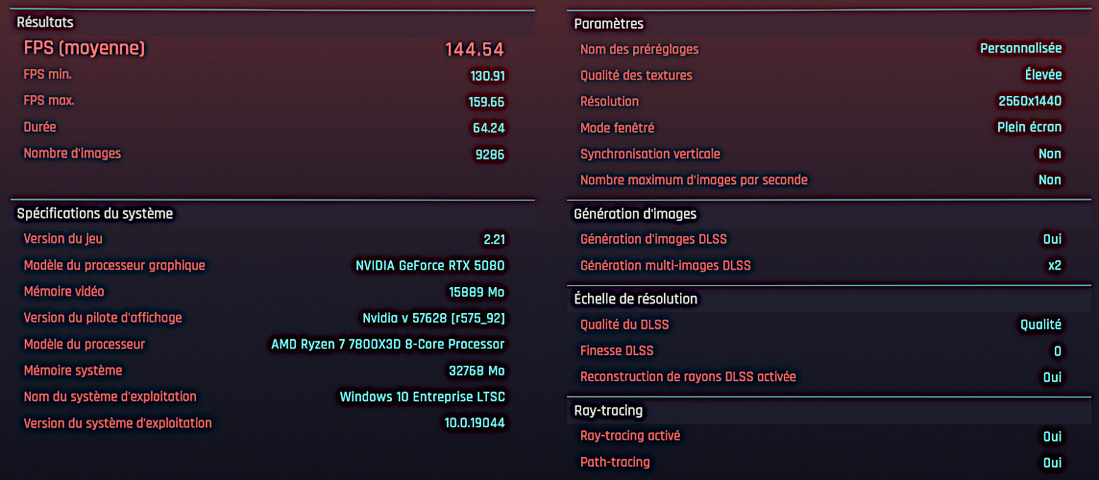Viewport: 1099px width, 480px height.
Task: Click the Personnalisée preset value
Action: tap(1020, 48)
